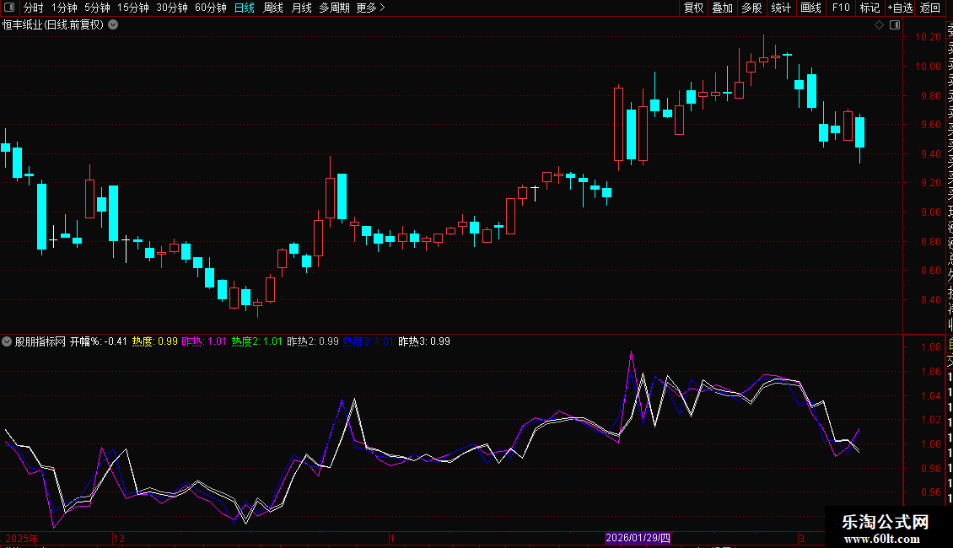Select the 5分钟 period tab
Viewport: 953px width, 548px height.
coord(97,8)
